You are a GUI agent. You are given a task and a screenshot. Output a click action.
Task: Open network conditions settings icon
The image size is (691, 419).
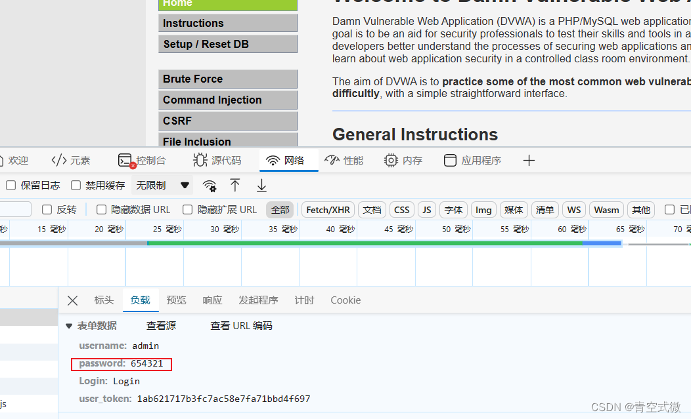[210, 186]
